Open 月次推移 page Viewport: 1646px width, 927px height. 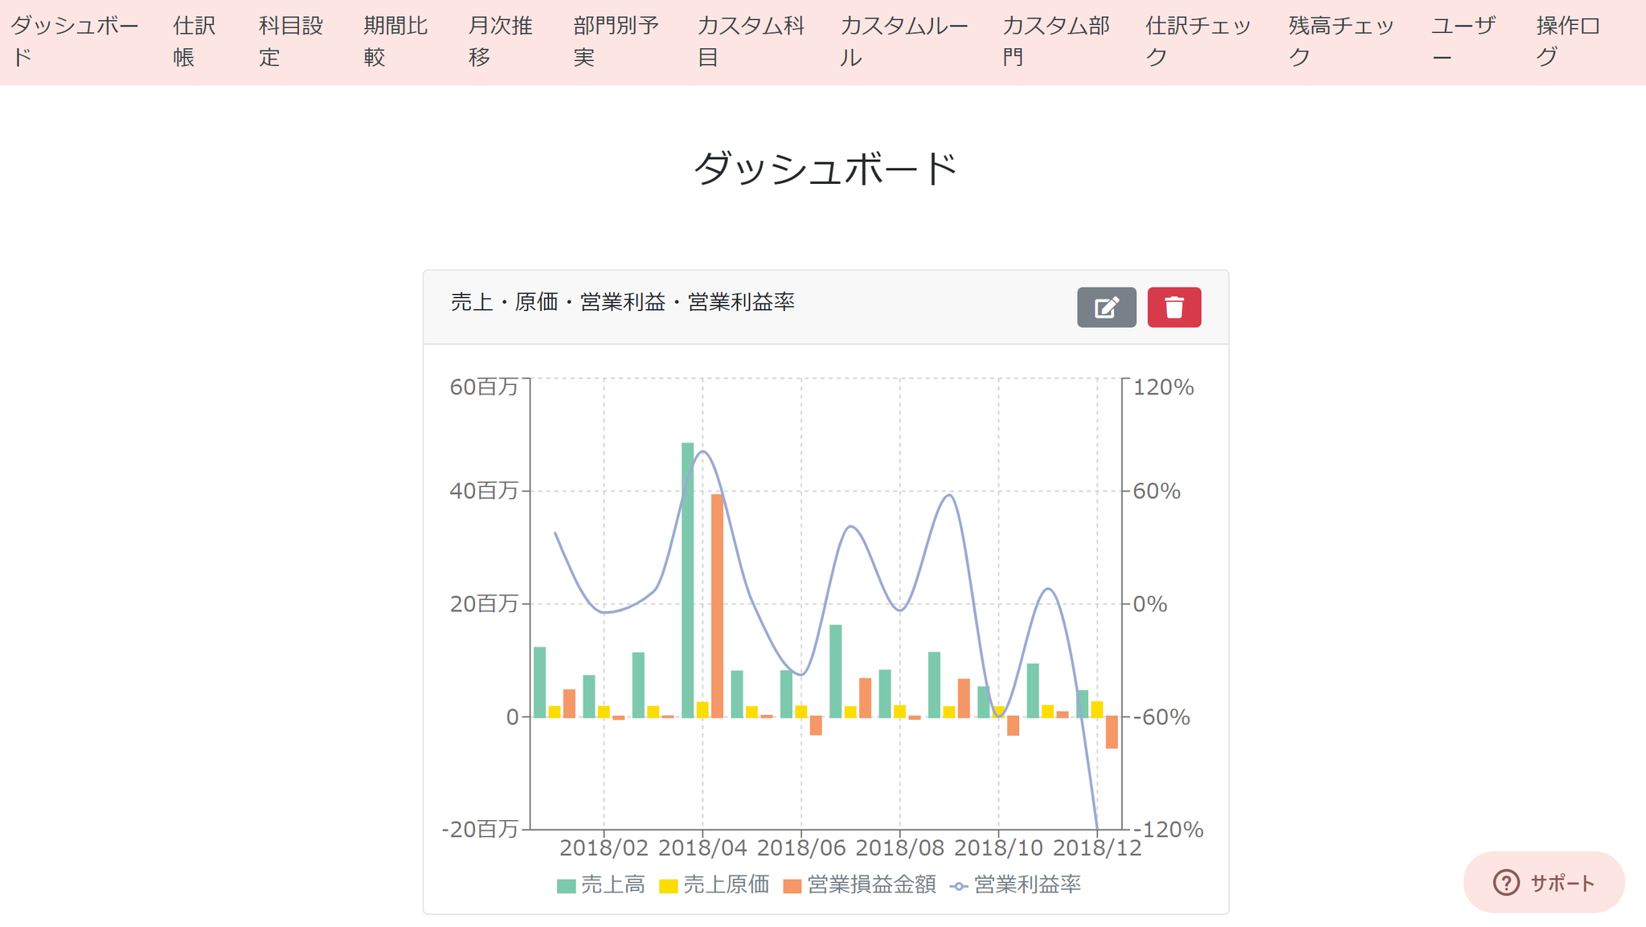(x=501, y=42)
